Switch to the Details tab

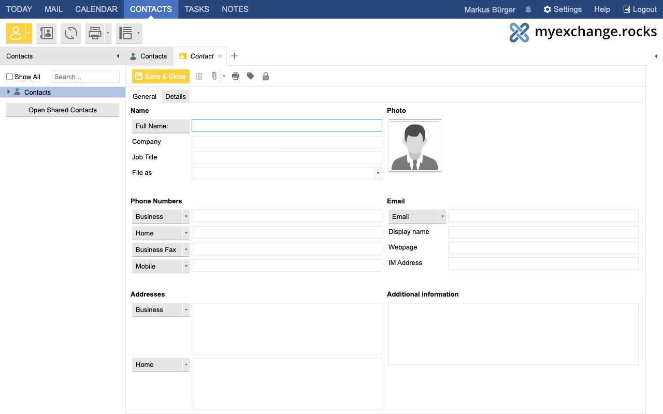(x=176, y=96)
